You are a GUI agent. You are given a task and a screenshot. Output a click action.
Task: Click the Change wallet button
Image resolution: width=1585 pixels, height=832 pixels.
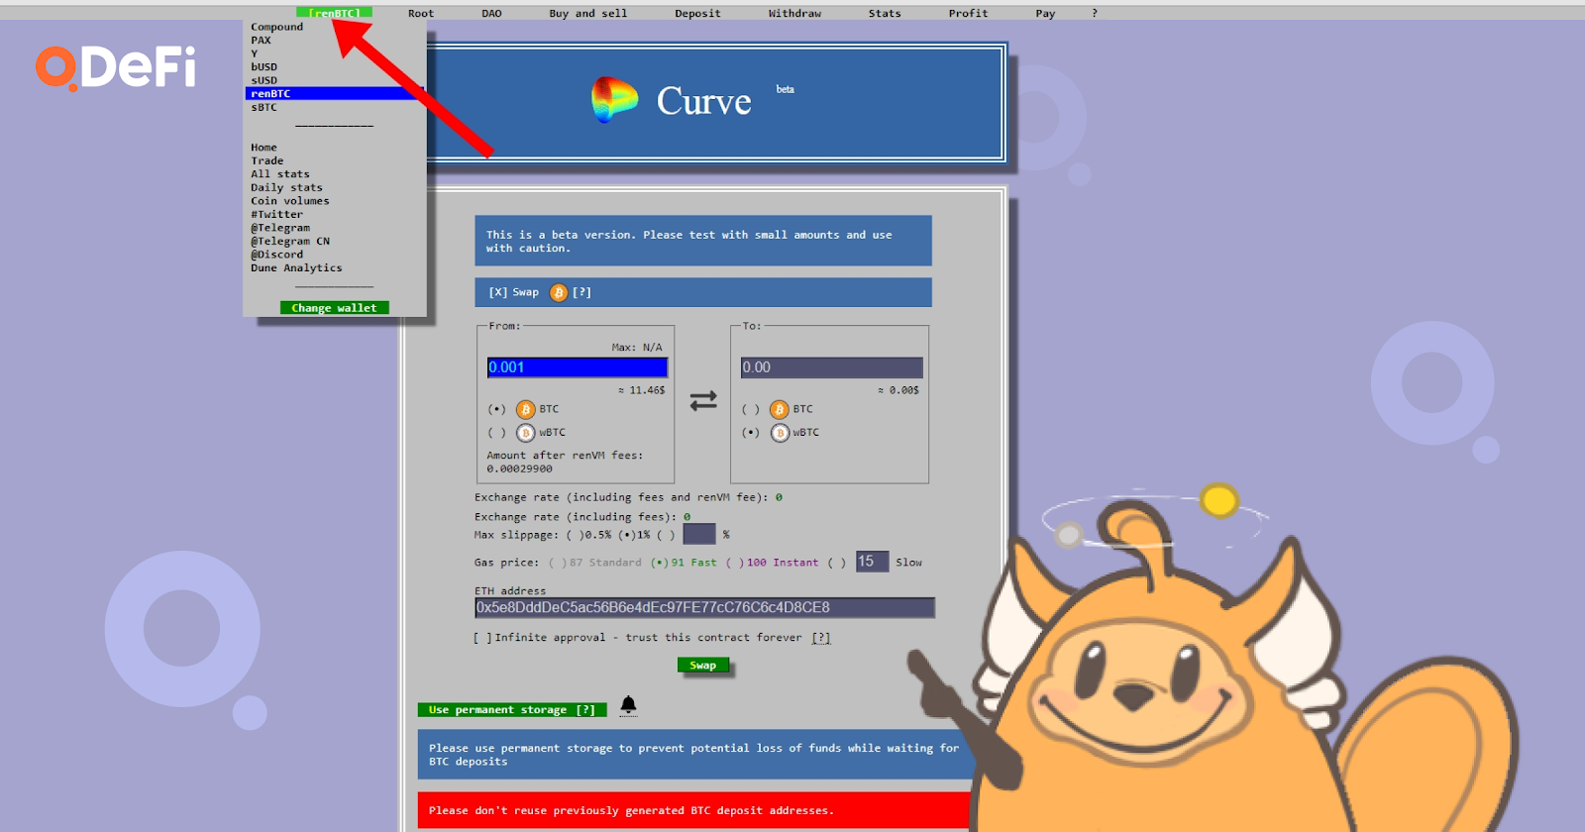tap(334, 308)
